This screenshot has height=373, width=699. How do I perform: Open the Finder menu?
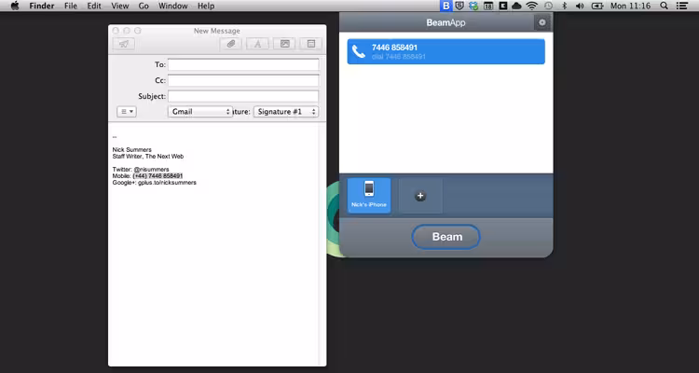click(41, 6)
